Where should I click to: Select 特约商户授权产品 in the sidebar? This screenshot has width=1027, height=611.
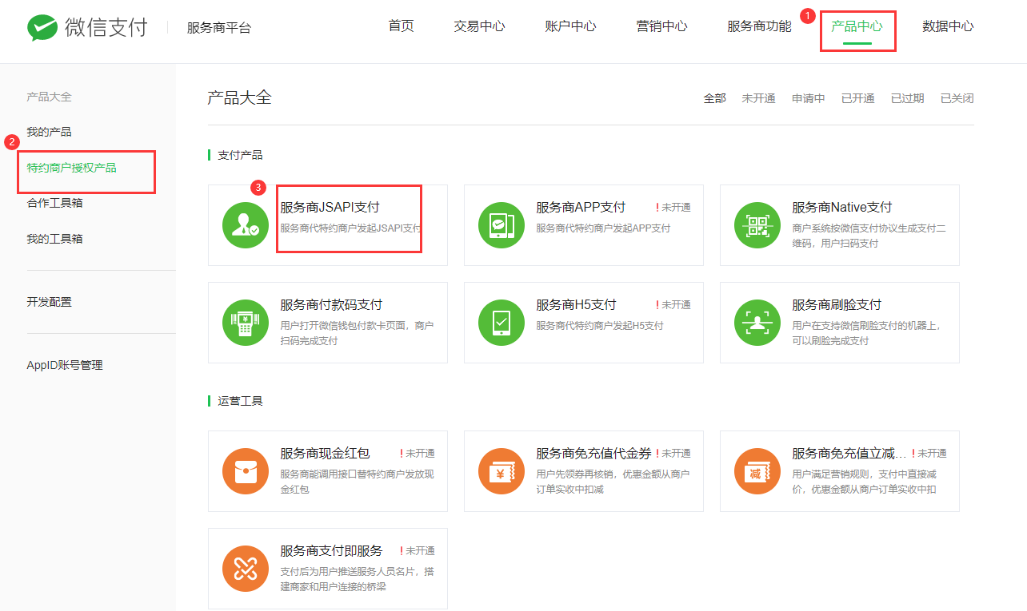point(71,168)
